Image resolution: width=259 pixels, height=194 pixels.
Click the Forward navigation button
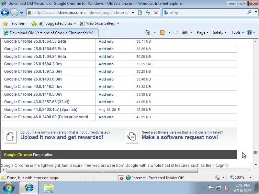[14, 12]
